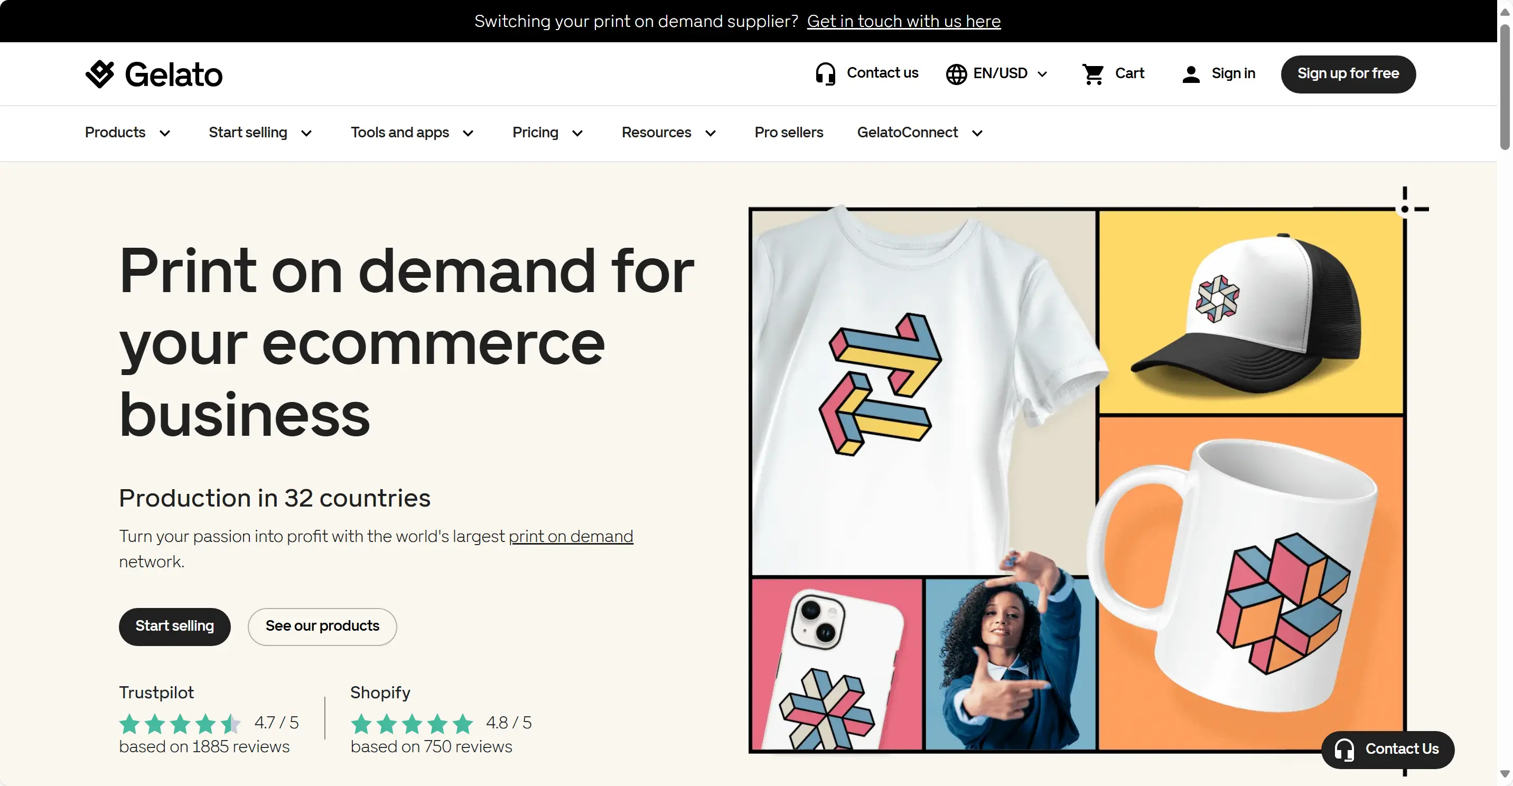
Task: Expand the Products menu chevron
Action: tap(165, 133)
